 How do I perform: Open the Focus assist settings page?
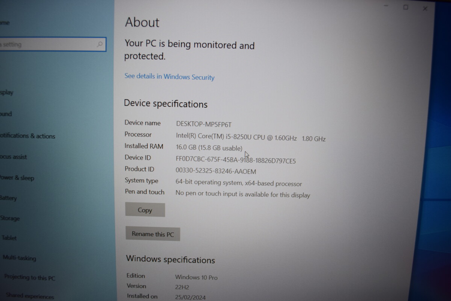13,157
